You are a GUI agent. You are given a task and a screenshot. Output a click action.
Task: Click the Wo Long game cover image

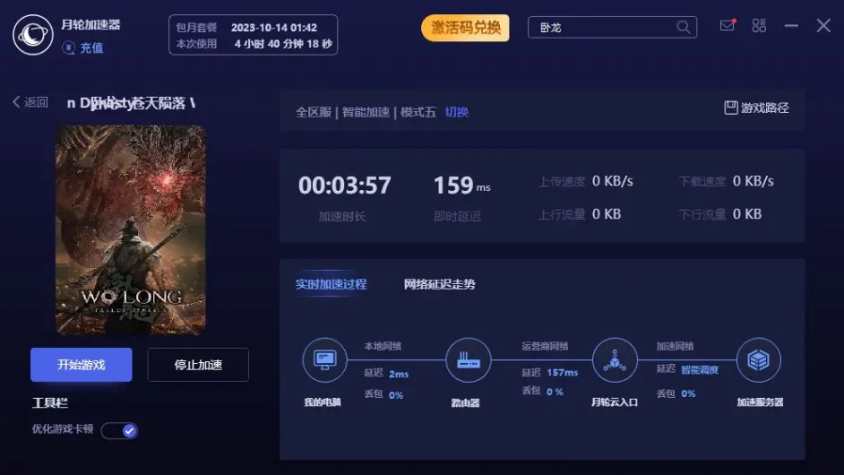coord(131,230)
